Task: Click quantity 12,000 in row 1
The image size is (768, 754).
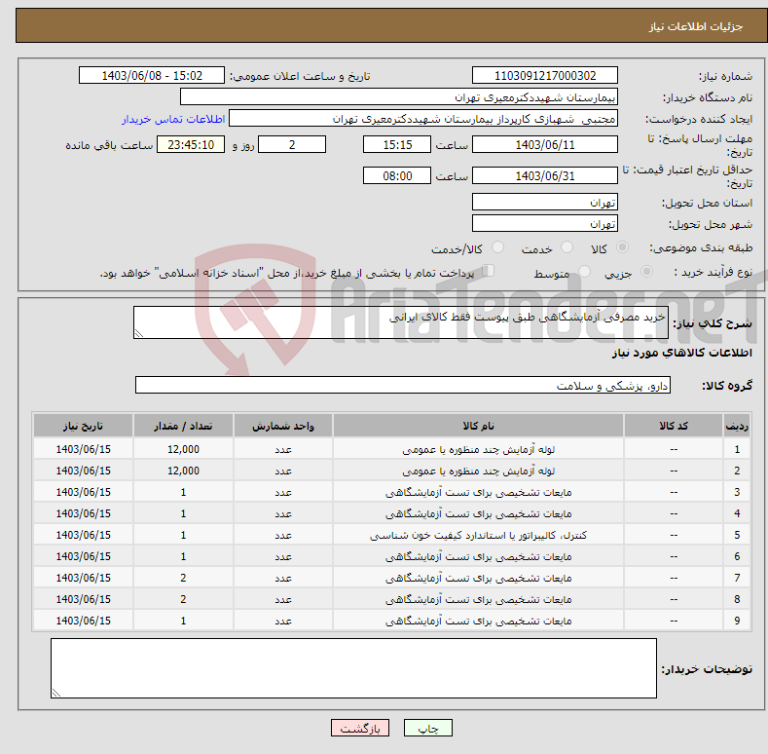Action: (183, 449)
